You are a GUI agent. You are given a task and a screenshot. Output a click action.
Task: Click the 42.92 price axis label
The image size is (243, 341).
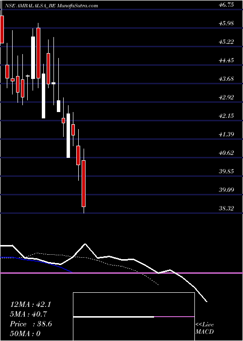tap(226, 97)
